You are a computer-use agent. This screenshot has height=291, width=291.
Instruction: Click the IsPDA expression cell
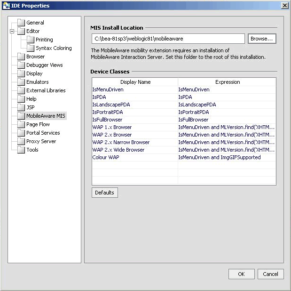227,97
